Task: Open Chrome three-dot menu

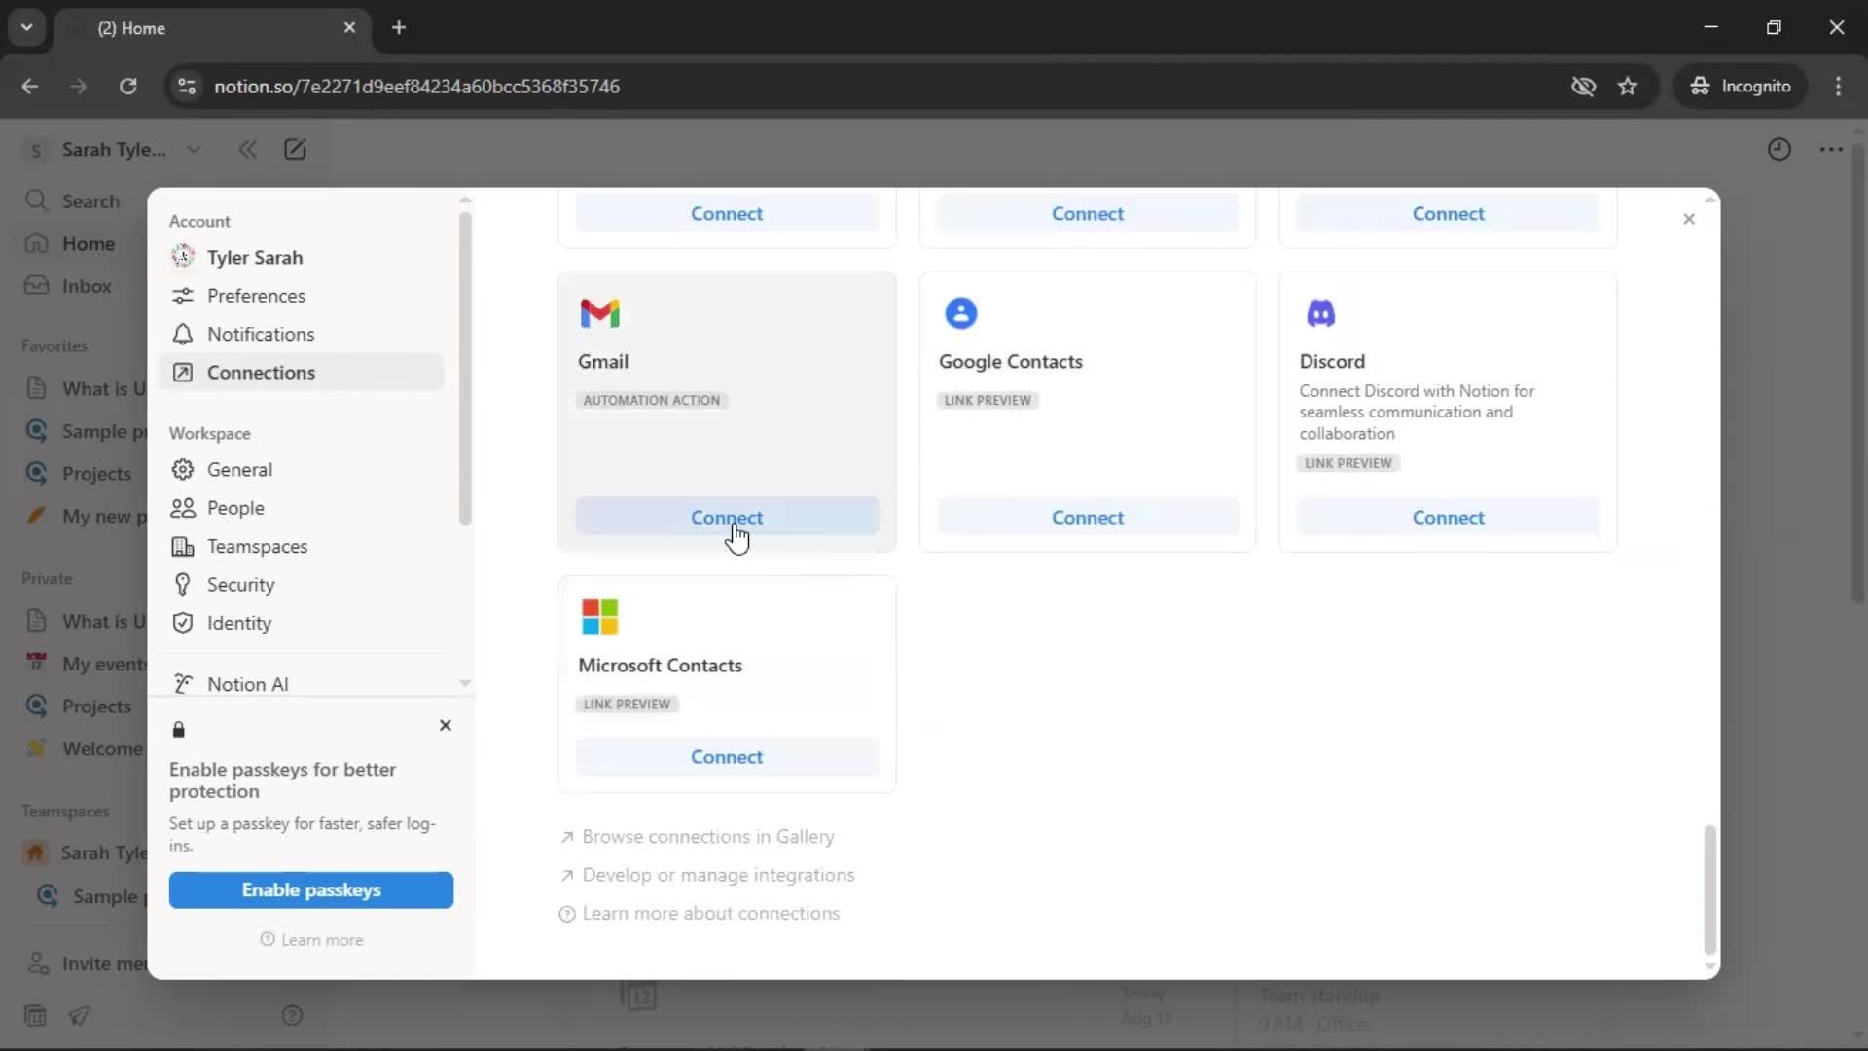Action: click(x=1838, y=86)
